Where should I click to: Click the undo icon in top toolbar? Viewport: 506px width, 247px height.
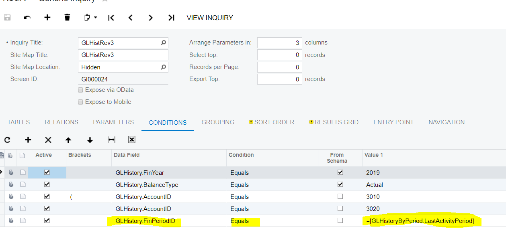[x=27, y=18]
